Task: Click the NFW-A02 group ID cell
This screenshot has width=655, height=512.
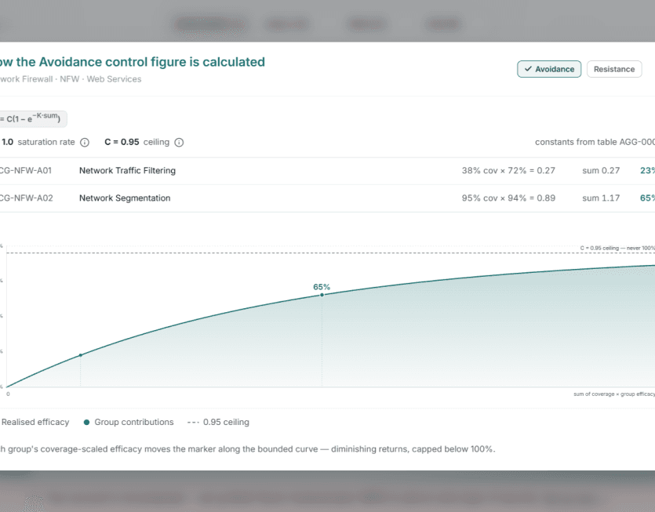Action: pyautogui.click(x=27, y=198)
